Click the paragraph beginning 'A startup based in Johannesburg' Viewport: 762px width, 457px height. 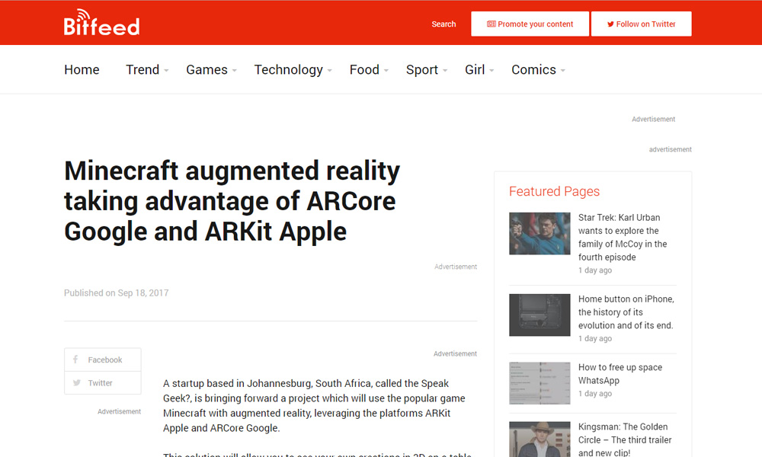[x=314, y=405]
